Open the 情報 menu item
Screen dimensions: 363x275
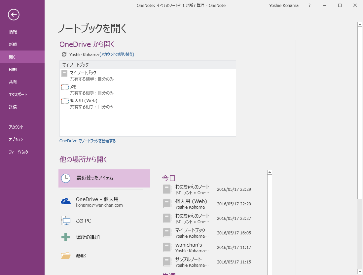point(22,32)
